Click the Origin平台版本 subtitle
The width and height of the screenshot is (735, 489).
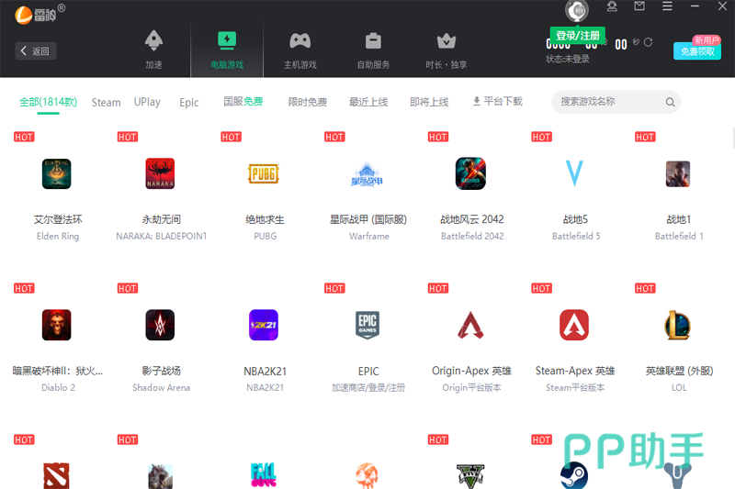[471, 387]
